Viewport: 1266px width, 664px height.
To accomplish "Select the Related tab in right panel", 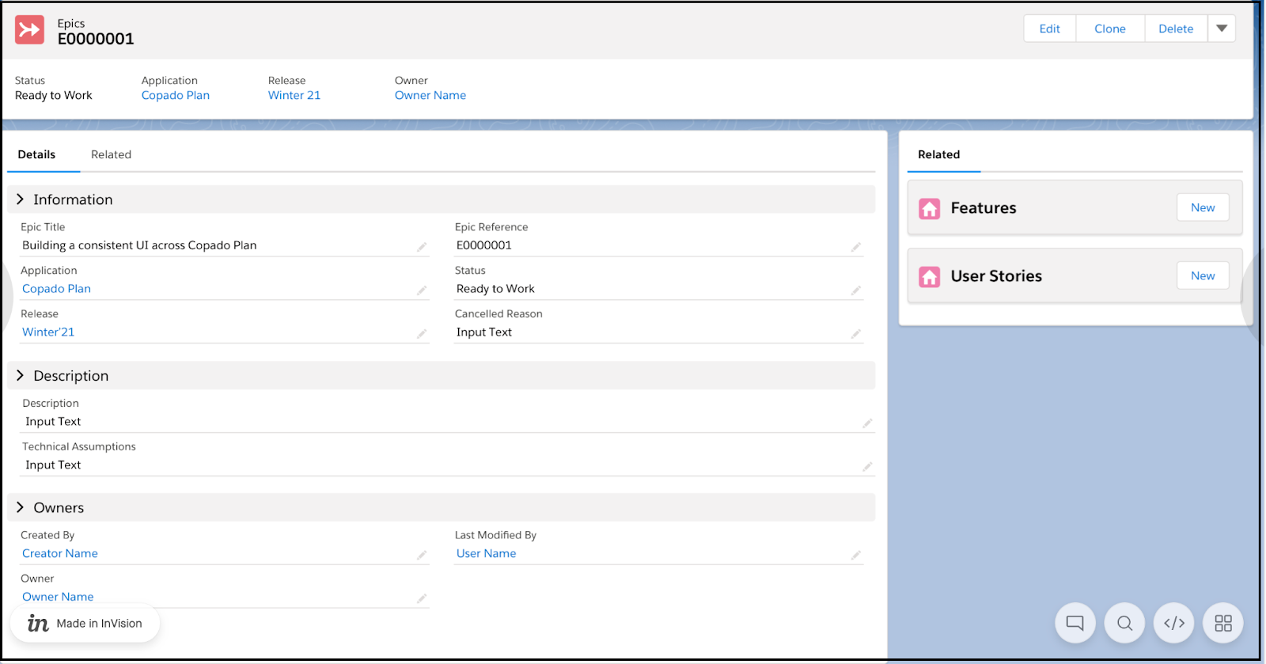I will point(938,154).
